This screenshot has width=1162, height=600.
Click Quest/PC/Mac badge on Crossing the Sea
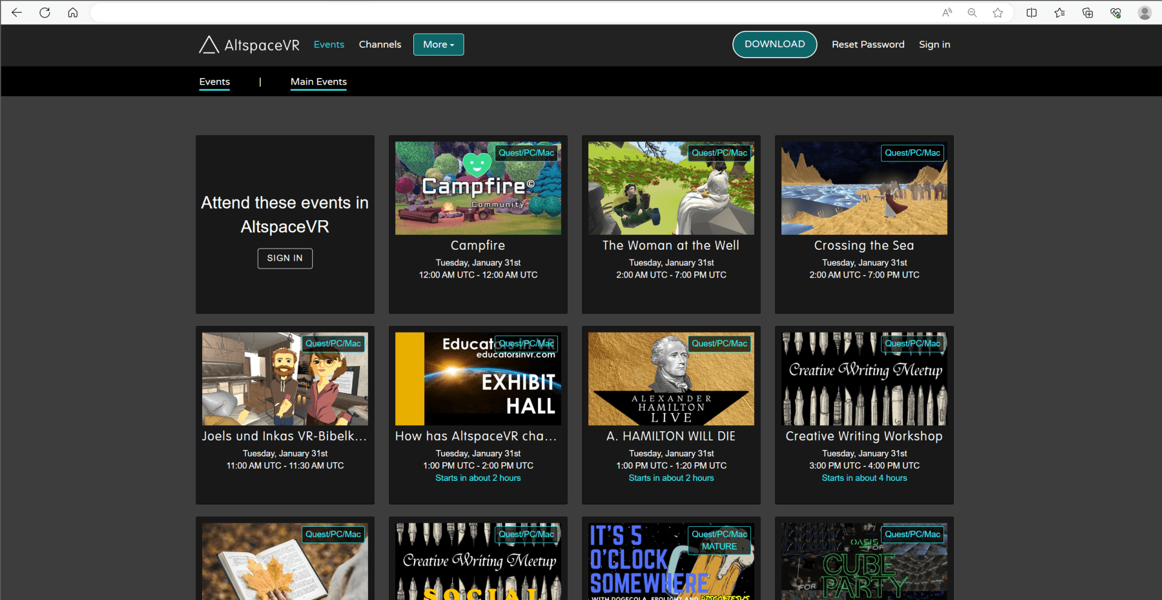(913, 153)
